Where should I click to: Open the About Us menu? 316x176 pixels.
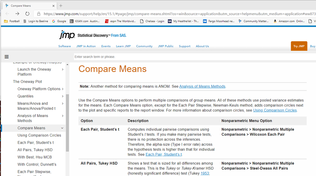(x=202, y=46)
